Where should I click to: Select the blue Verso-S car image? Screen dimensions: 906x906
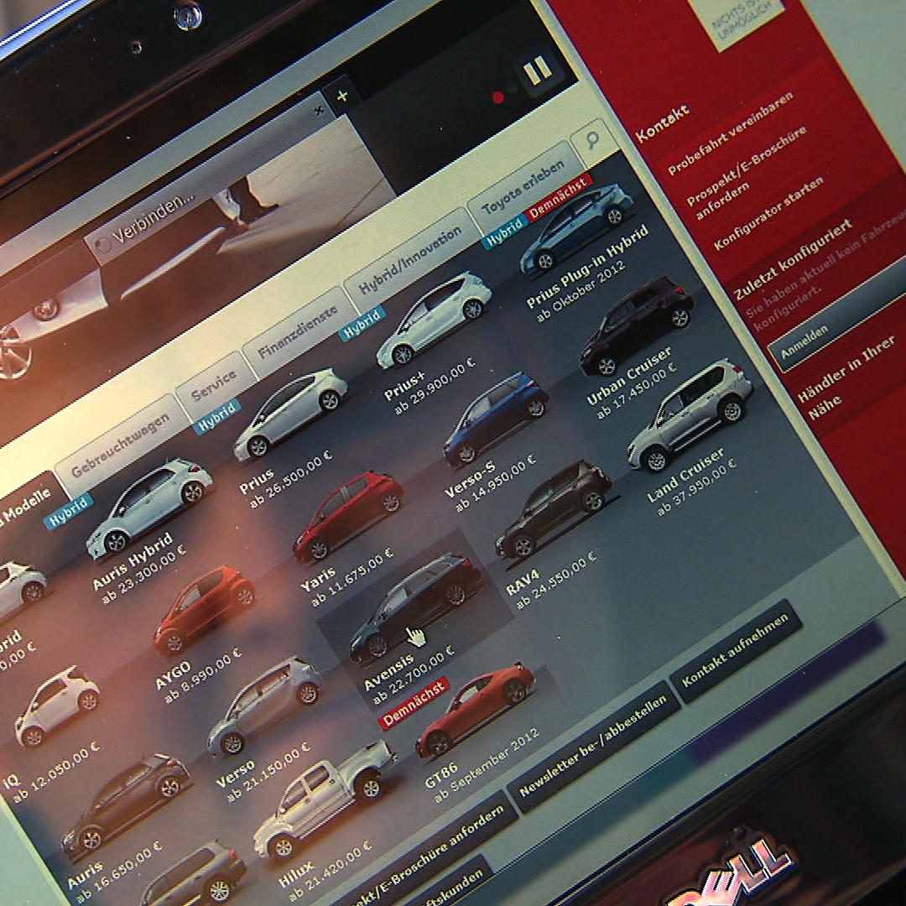[x=496, y=419]
